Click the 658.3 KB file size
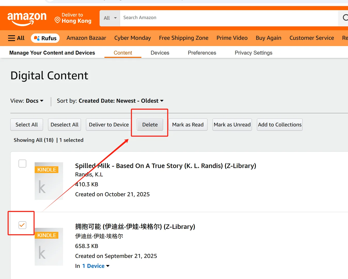The width and height of the screenshot is (348, 279). pos(86,246)
